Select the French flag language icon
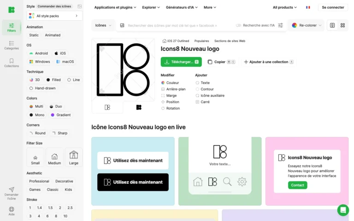 pos(308,7)
